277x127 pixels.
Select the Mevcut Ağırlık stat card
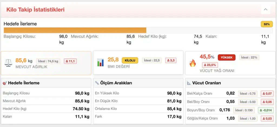46,63
